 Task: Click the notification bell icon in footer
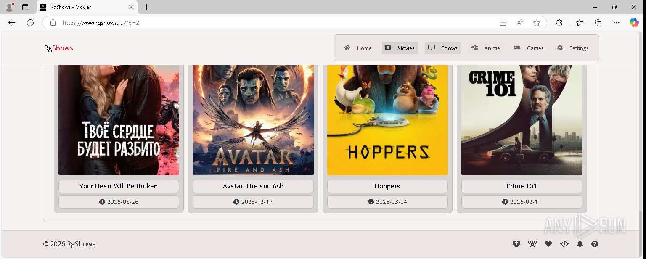[580, 244]
